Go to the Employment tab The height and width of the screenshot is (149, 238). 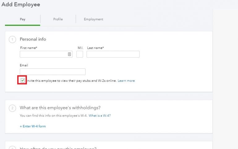93,19
